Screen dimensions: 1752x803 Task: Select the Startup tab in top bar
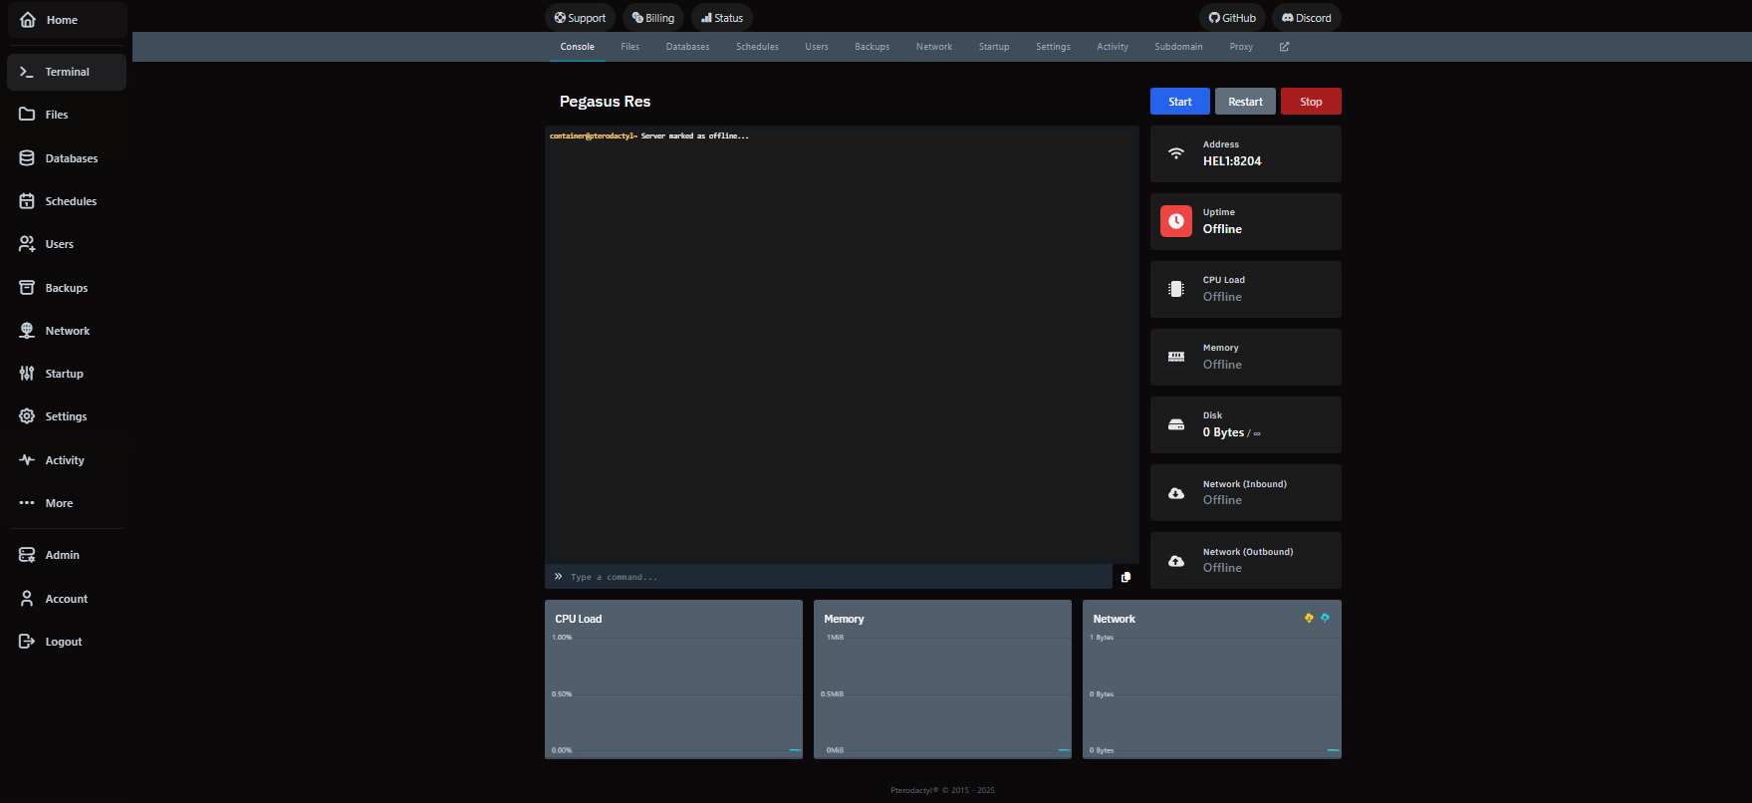994,47
